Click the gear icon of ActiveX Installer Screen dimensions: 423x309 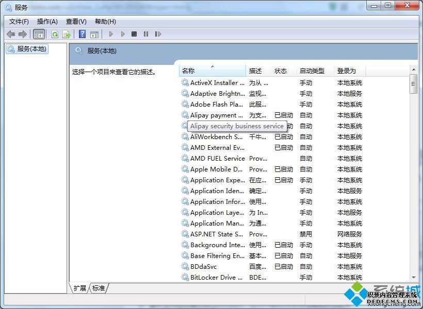coord(185,82)
